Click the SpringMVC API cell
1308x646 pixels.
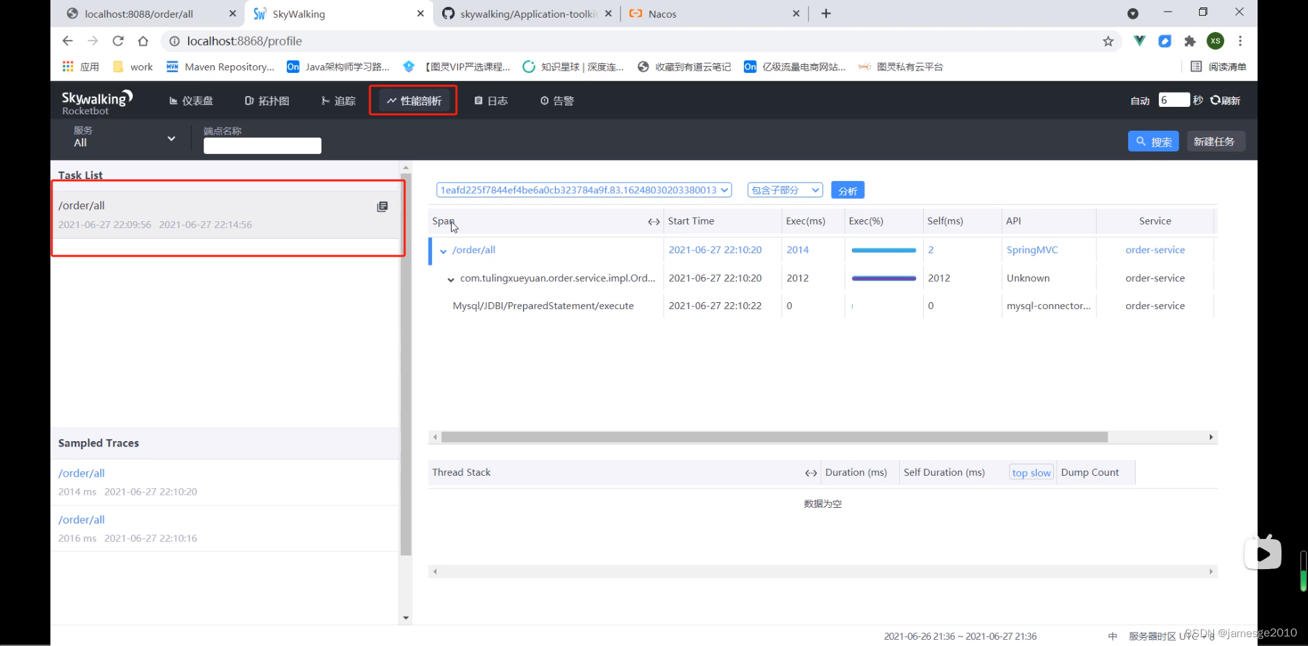tap(1032, 250)
